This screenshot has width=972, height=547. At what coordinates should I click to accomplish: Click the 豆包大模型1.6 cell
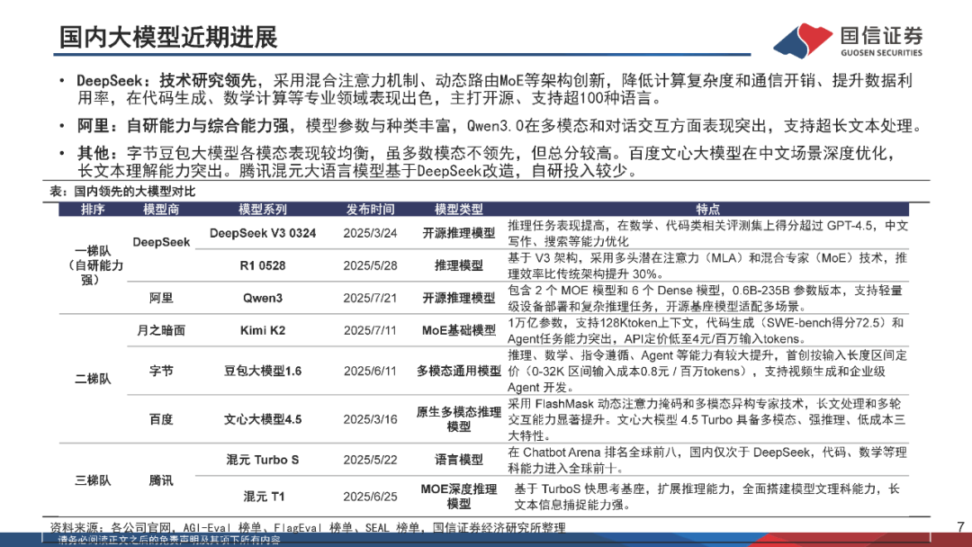click(x=263, y=371)
